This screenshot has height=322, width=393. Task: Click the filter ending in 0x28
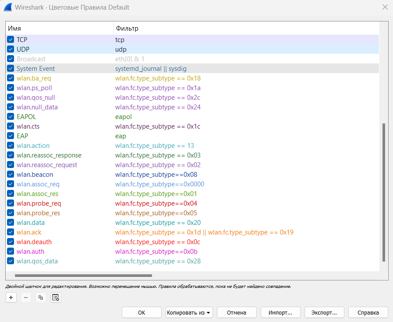click(158, 261)
